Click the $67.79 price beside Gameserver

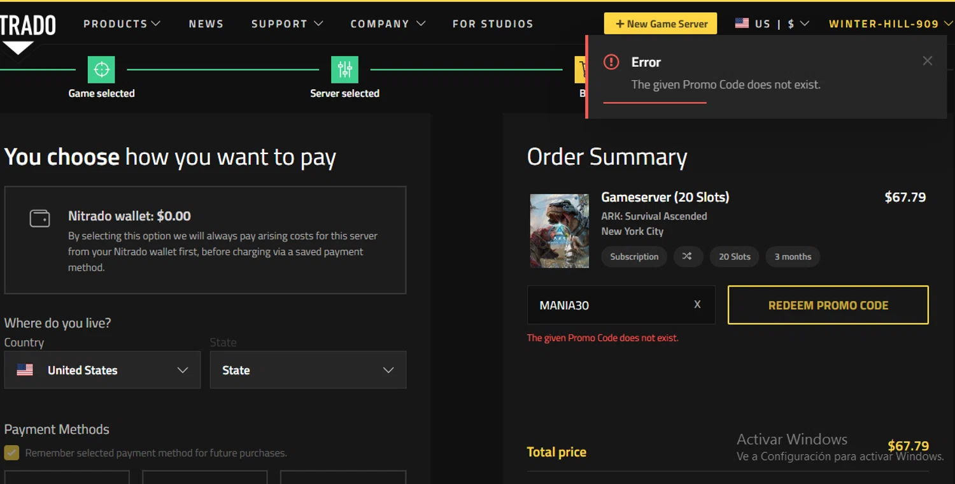pos(905,197)
